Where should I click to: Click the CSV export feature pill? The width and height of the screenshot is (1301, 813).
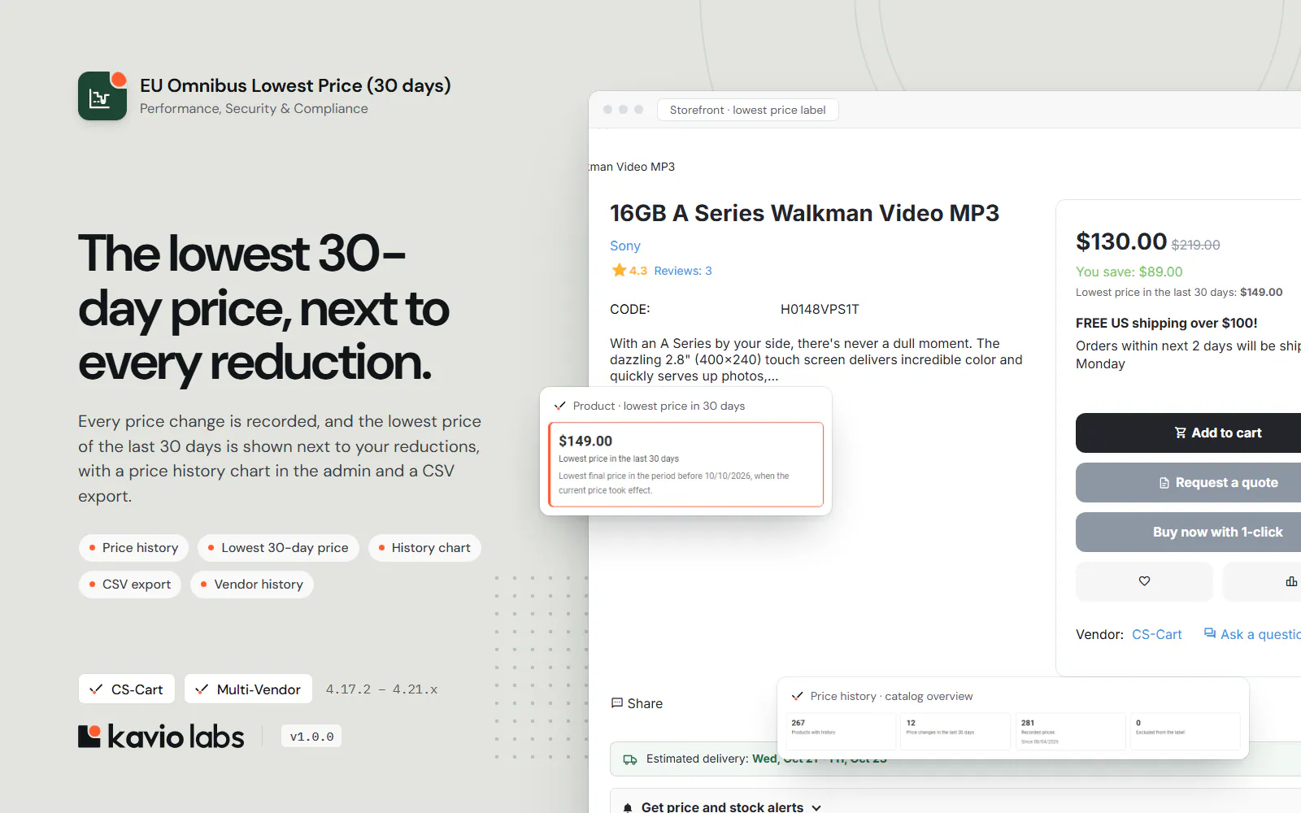[x=130, y=585]
